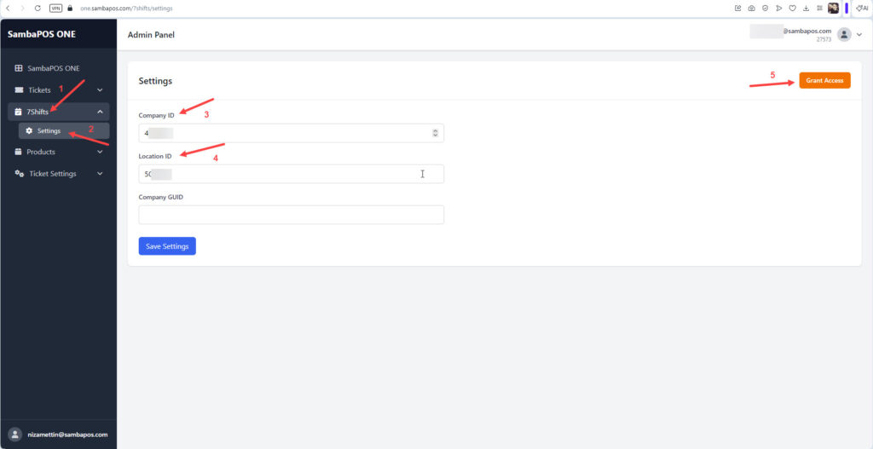Select Settings under 7Shifts in sidebar
873x449 pixels.
pyautogui.click(x=49, y=131)
